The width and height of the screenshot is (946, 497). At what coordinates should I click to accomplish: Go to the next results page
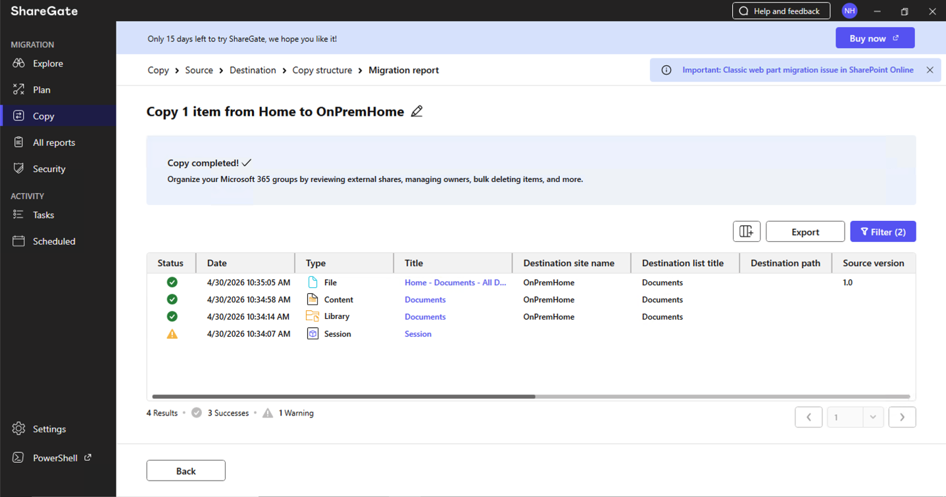coord(902,417)
